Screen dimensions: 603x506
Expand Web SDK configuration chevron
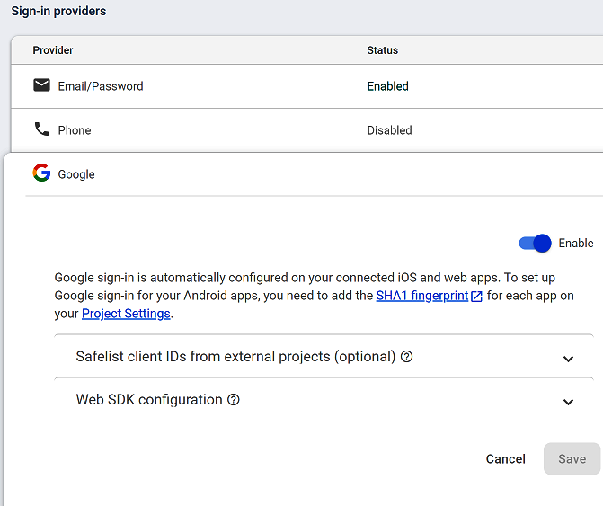(x=568, y=402)
